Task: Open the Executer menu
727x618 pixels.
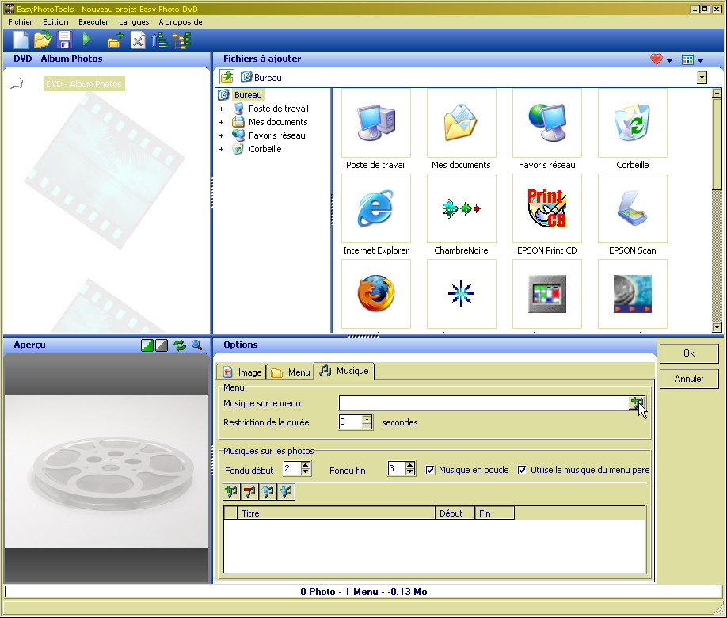Action: (x=93, y=22)
